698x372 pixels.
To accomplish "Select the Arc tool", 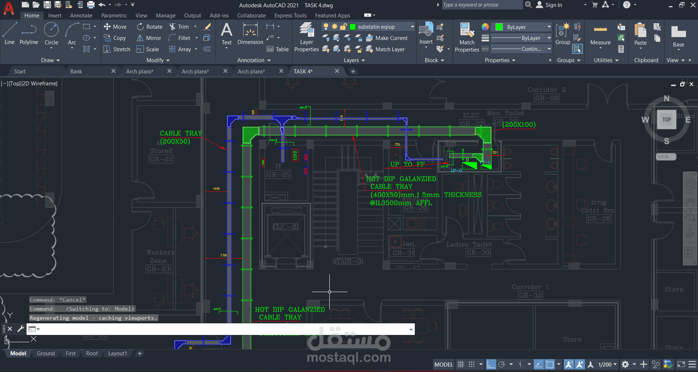I will click(72, 33).
